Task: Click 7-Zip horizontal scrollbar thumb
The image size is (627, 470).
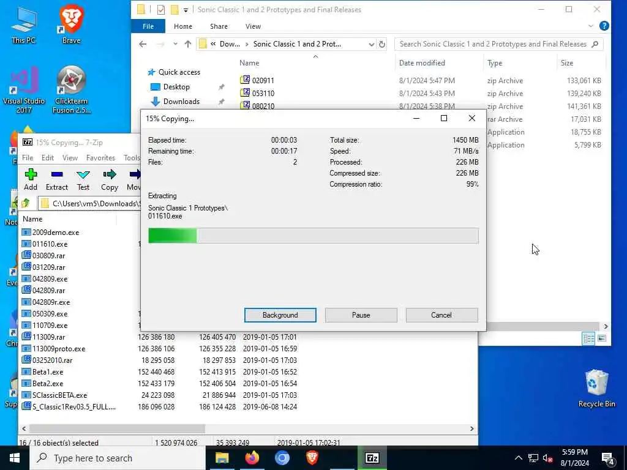Action: coord(117,428)
